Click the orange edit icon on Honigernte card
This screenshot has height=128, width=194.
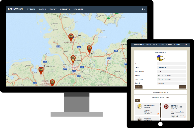[157, 113]
